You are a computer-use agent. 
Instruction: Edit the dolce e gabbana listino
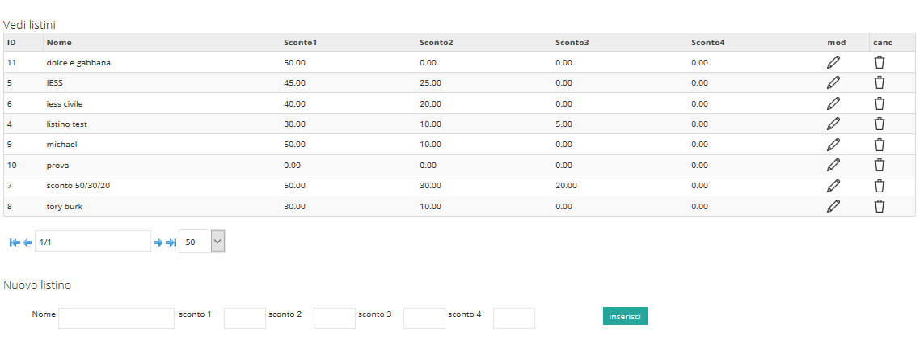tap(833, 62)
